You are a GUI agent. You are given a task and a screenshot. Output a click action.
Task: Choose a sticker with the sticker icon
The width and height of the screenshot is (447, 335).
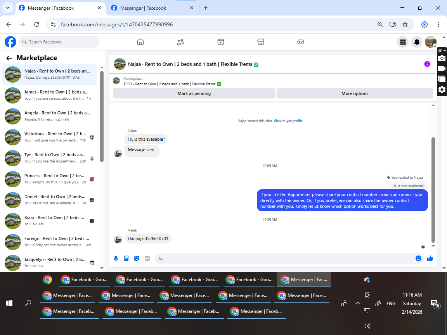[137, 258]
